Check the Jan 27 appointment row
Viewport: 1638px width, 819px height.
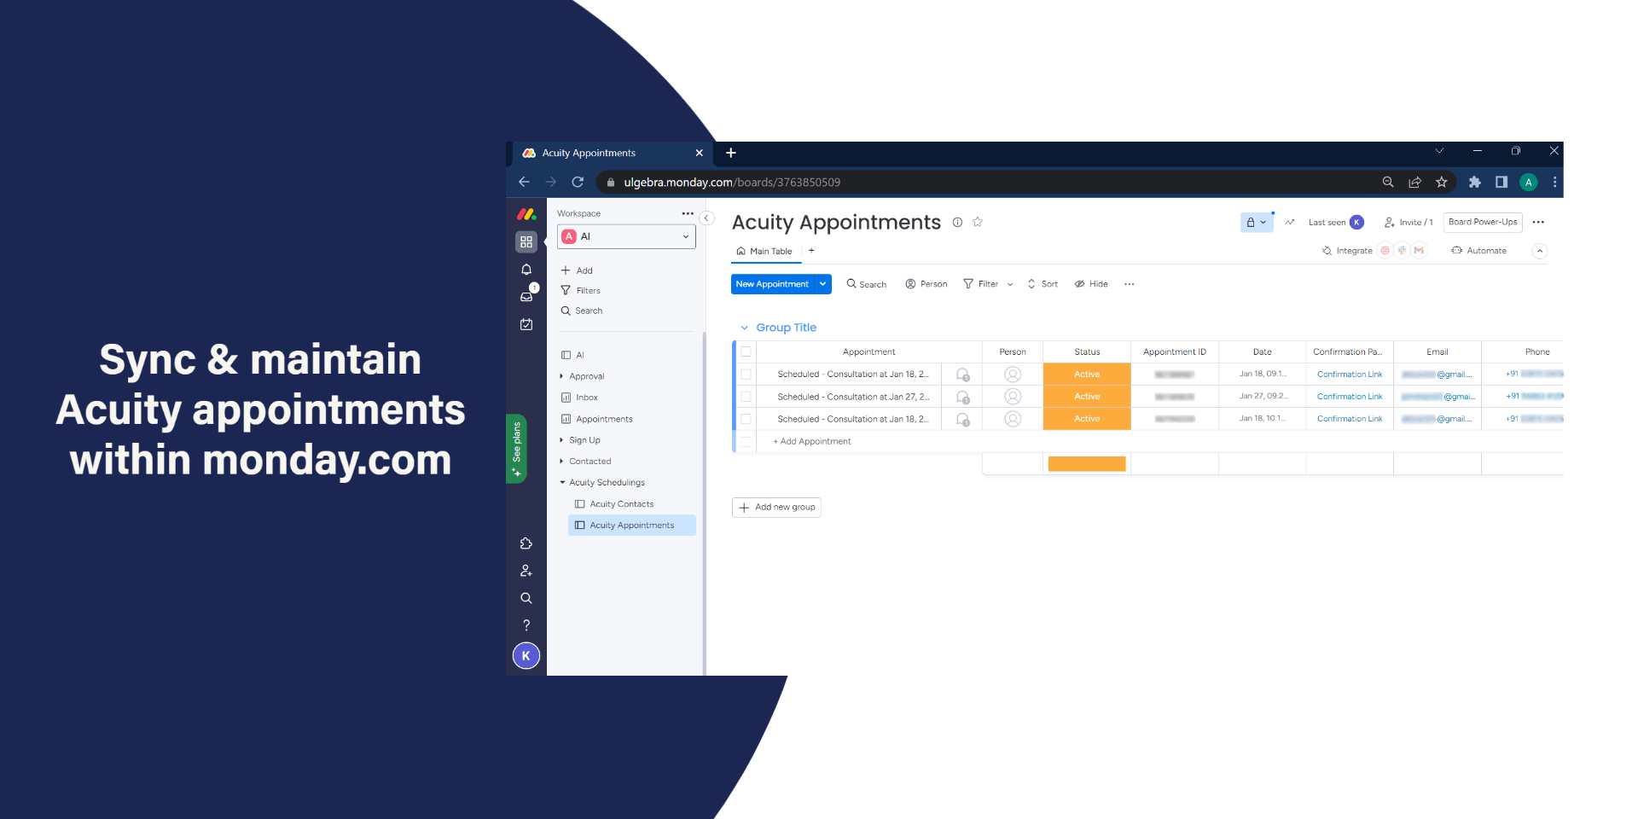(x=746, y=397)
